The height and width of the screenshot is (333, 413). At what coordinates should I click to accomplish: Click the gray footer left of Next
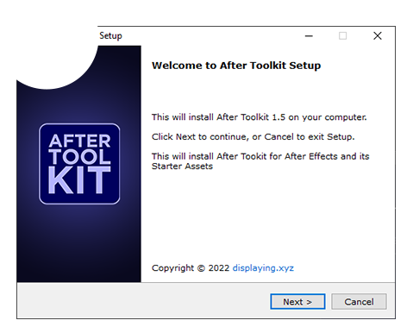point(143,301)
